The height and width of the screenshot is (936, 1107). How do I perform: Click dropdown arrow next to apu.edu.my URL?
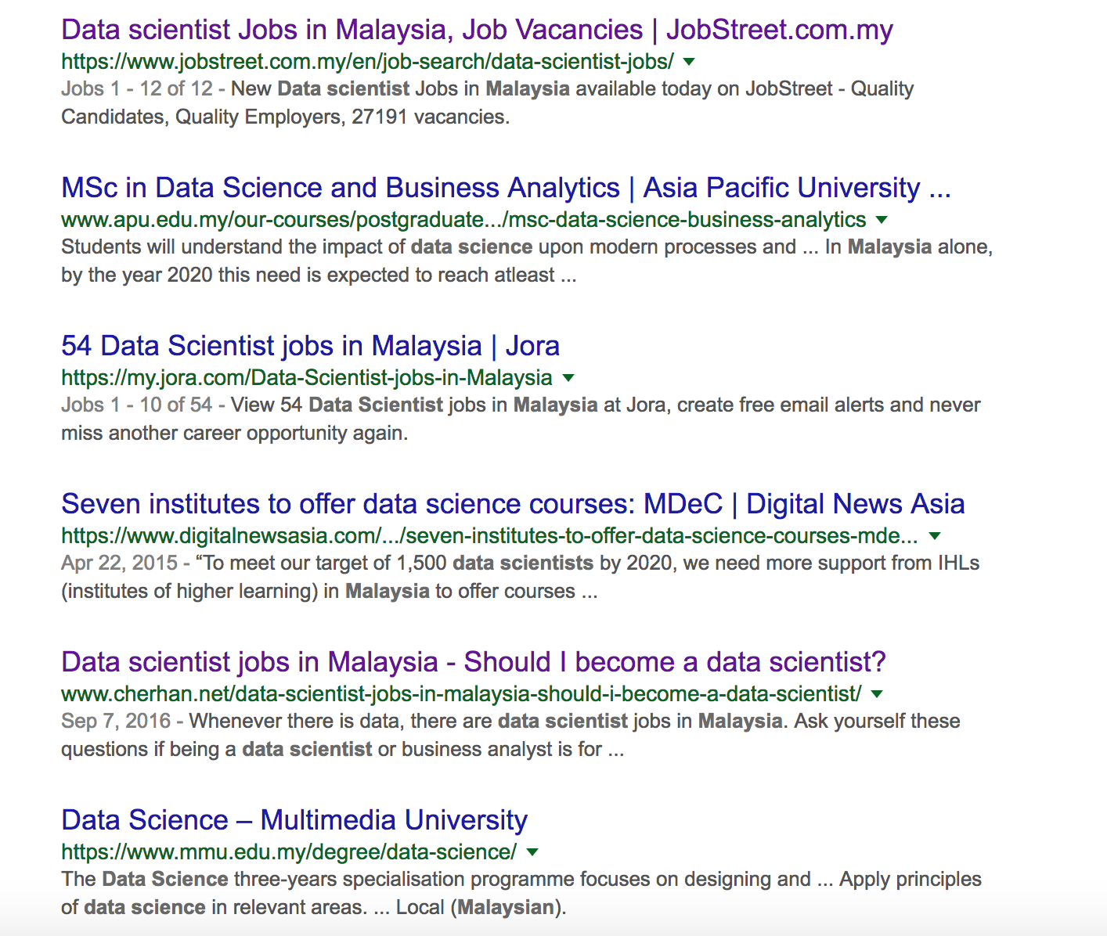point(882,220)
